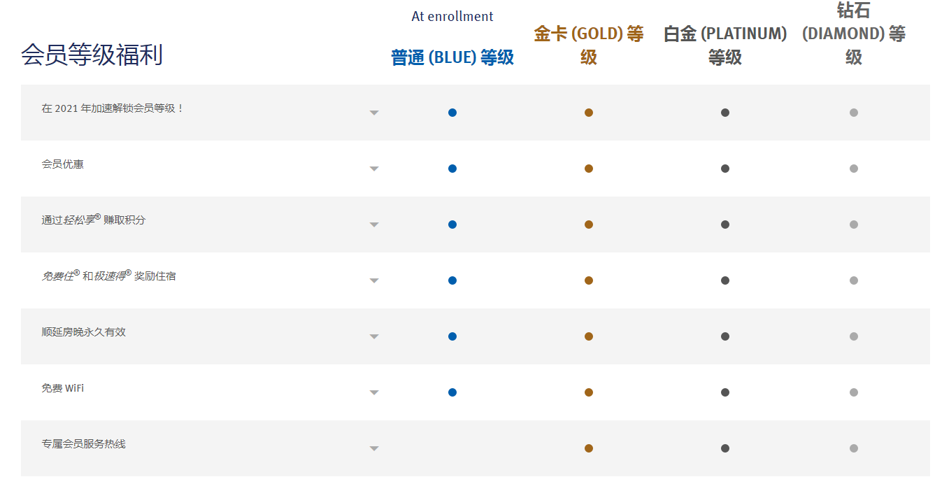Expand the 专属会员服务热线 row arrow
Screen dimensions: 935x491
[374, 448]
